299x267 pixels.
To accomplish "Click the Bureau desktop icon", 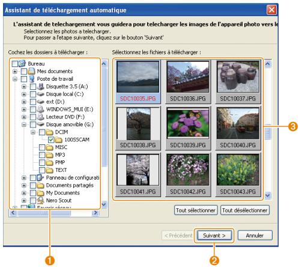I will (22, 63).
